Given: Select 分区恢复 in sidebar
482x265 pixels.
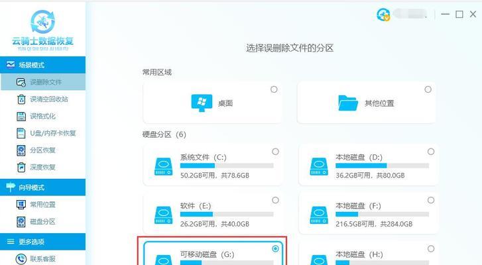Looking at the screenshot, I should click(42, 150).
